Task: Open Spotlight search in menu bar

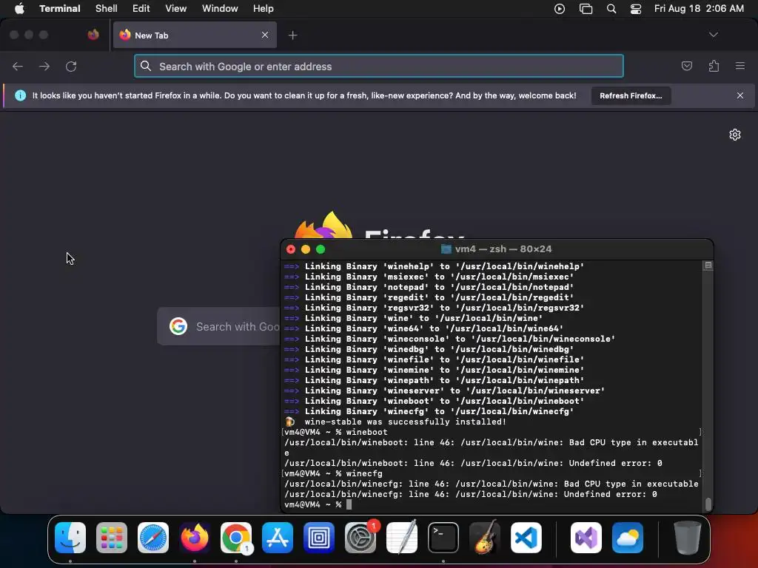Action: pos(611,9)
